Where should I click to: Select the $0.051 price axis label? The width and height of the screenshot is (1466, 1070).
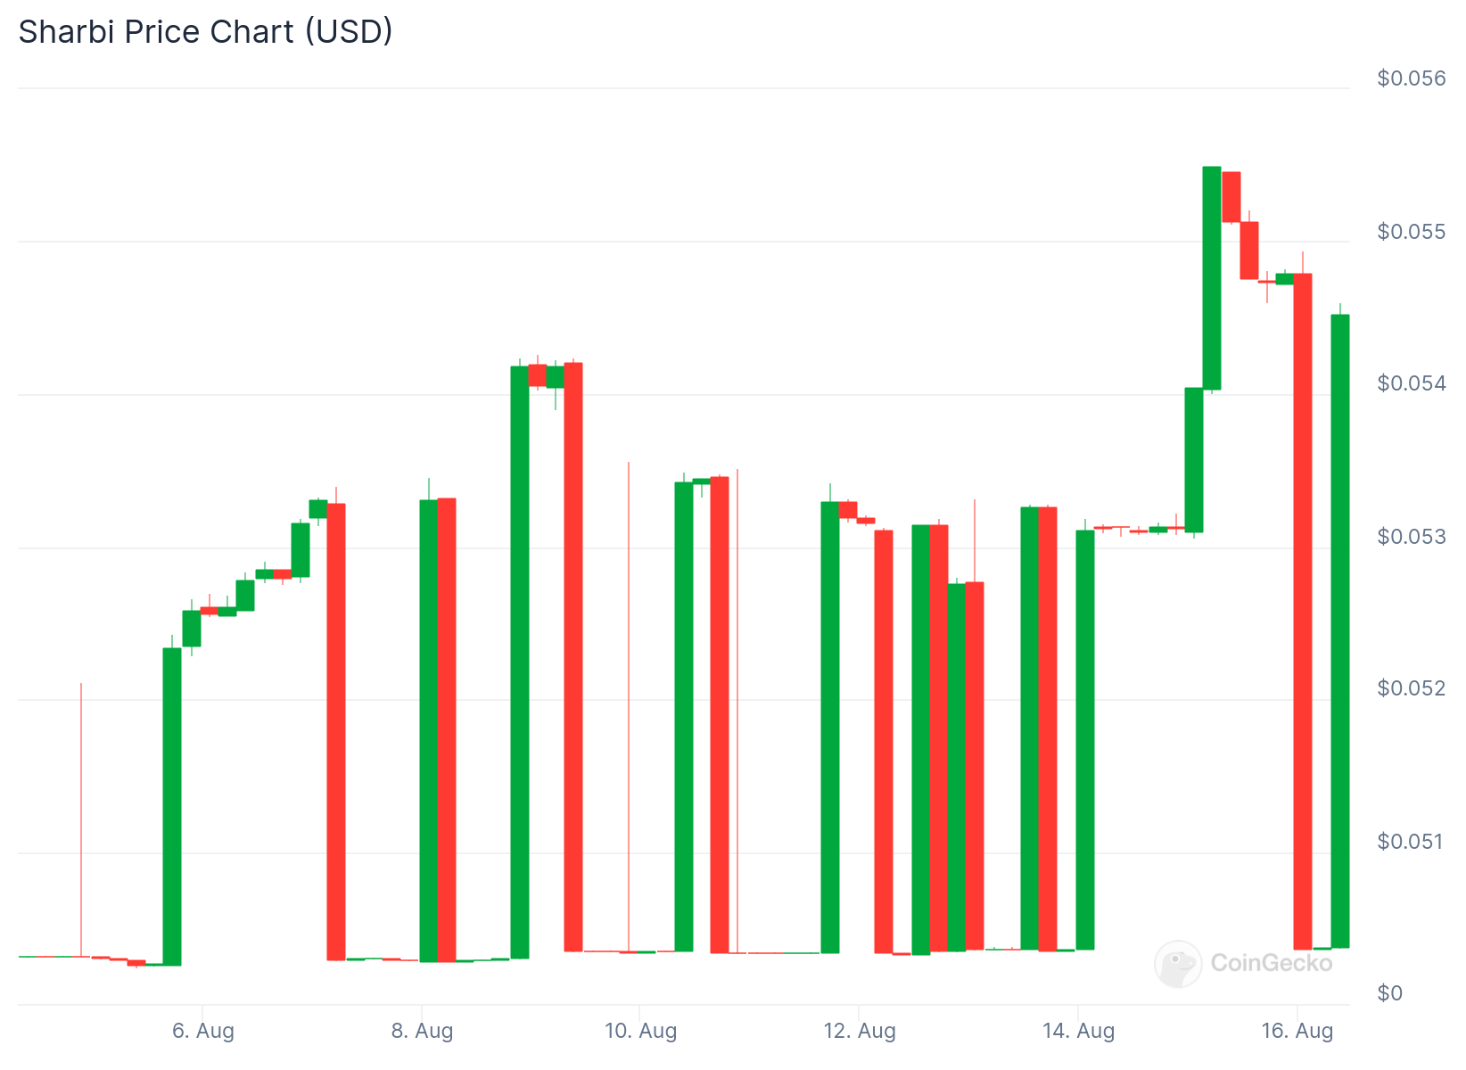(1412, 842)
